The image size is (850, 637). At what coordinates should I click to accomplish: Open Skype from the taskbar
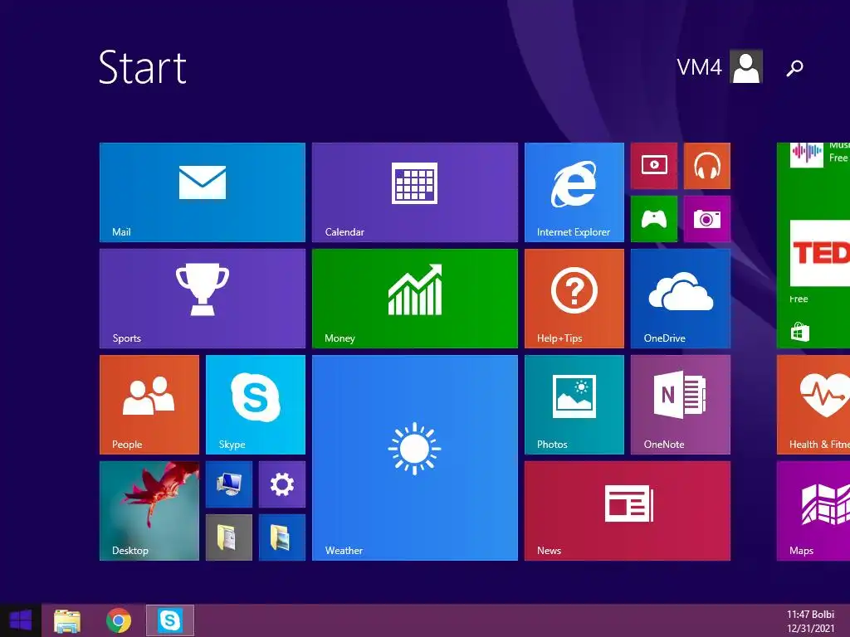pos(169,620)
